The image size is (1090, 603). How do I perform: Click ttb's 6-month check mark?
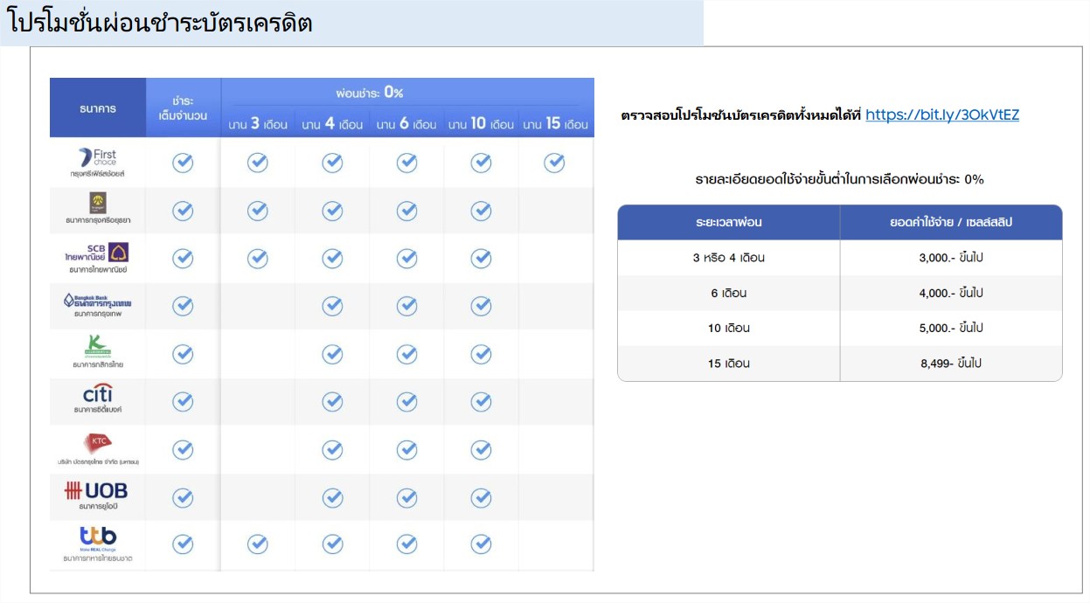tap(407, 544)
